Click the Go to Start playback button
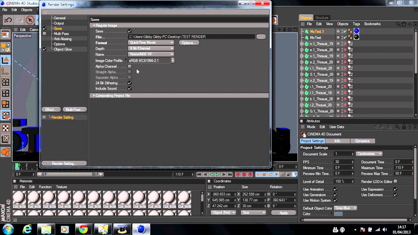Viewport: 418px width, 235px height. pos(199,175)
